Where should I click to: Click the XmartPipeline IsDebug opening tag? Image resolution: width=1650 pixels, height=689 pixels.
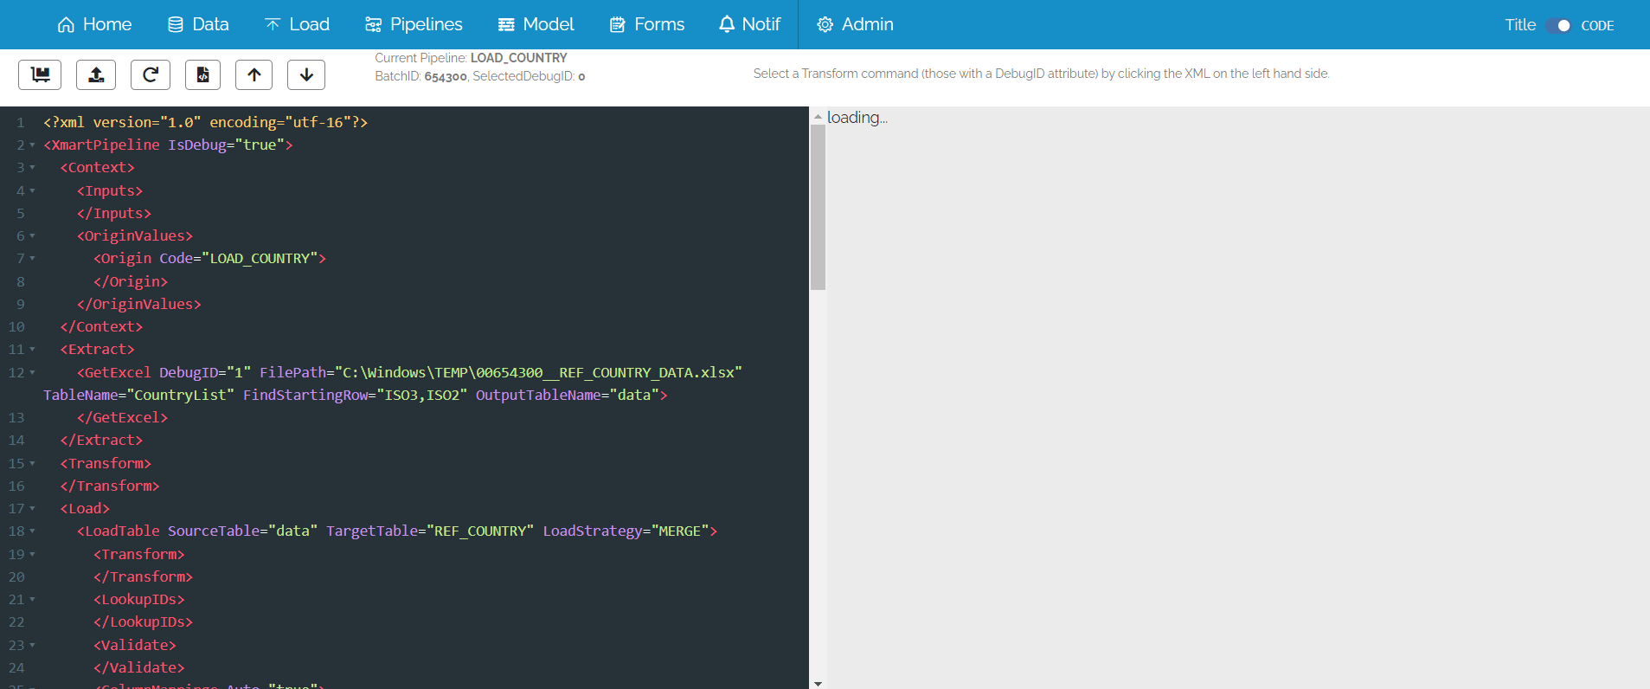(x=169, y=145)
